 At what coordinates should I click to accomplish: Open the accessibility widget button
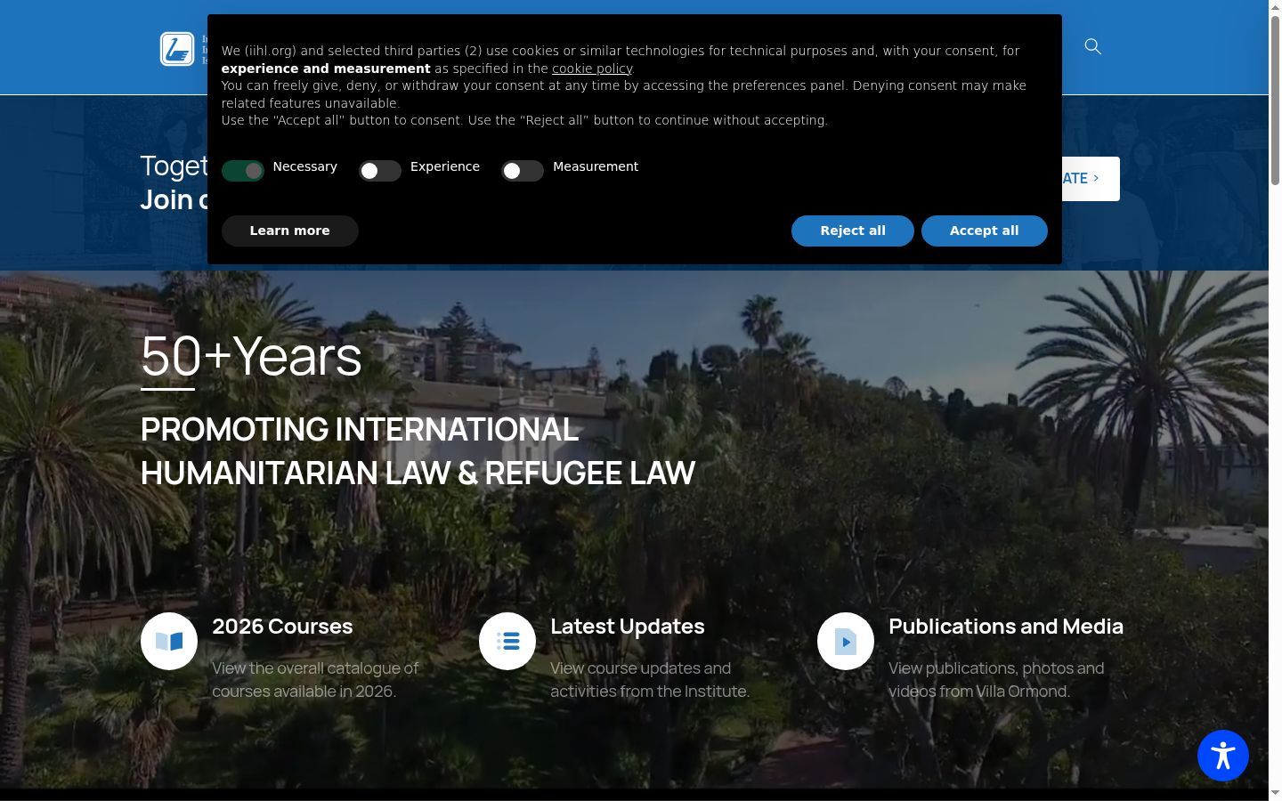pyautogui.click(x=1223, y=756)
